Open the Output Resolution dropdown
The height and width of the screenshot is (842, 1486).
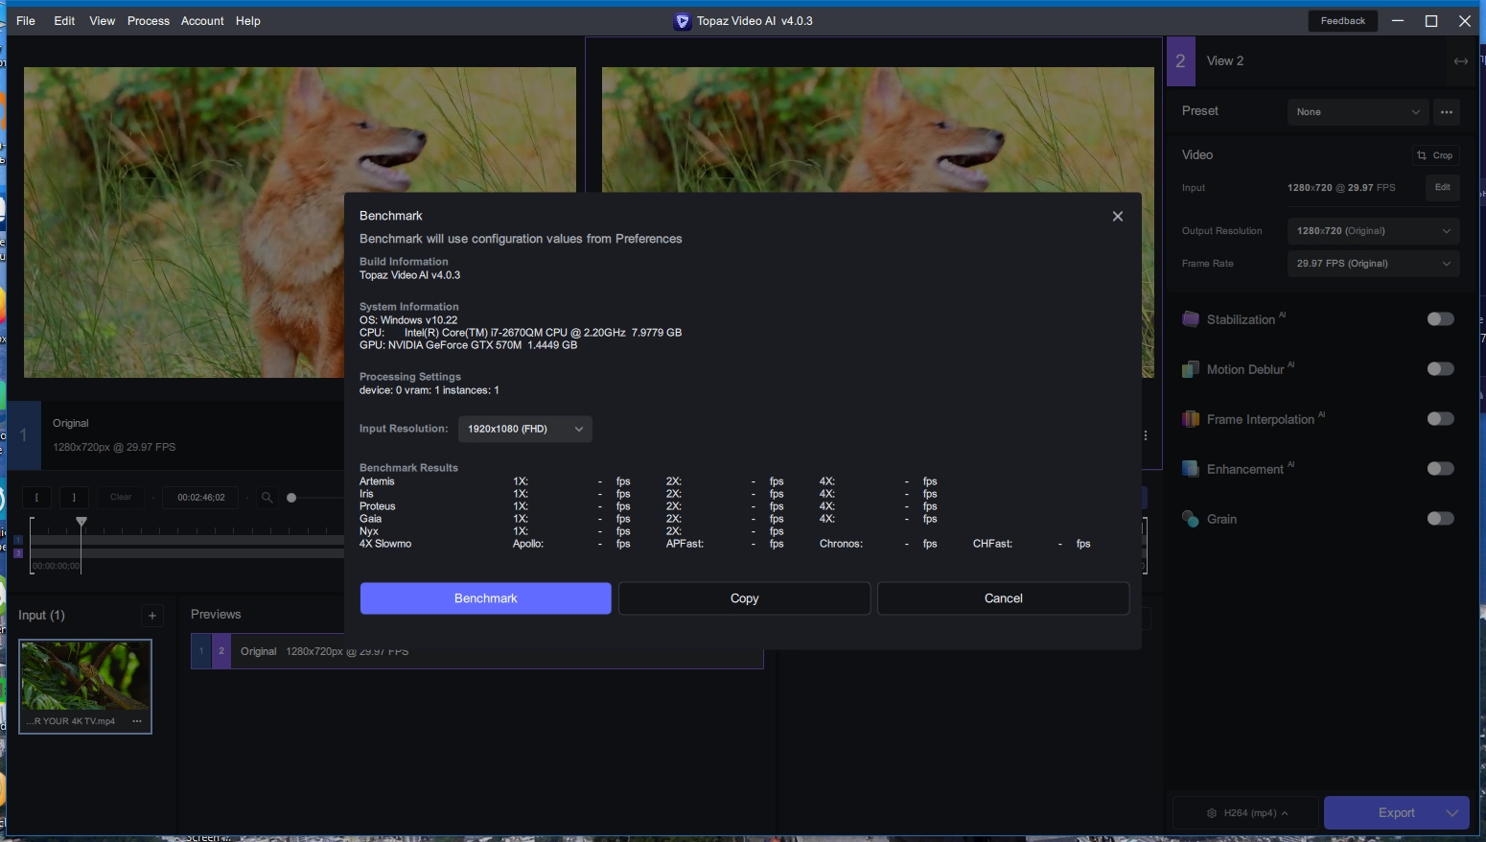(x=1374, y=231)
